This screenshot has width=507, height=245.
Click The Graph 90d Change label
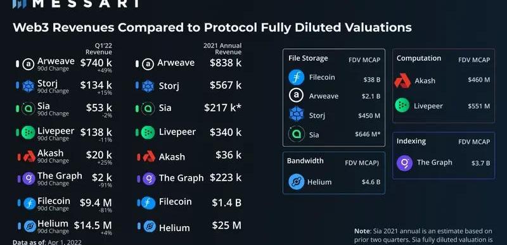pyautogui.click(x=53, y=184)
